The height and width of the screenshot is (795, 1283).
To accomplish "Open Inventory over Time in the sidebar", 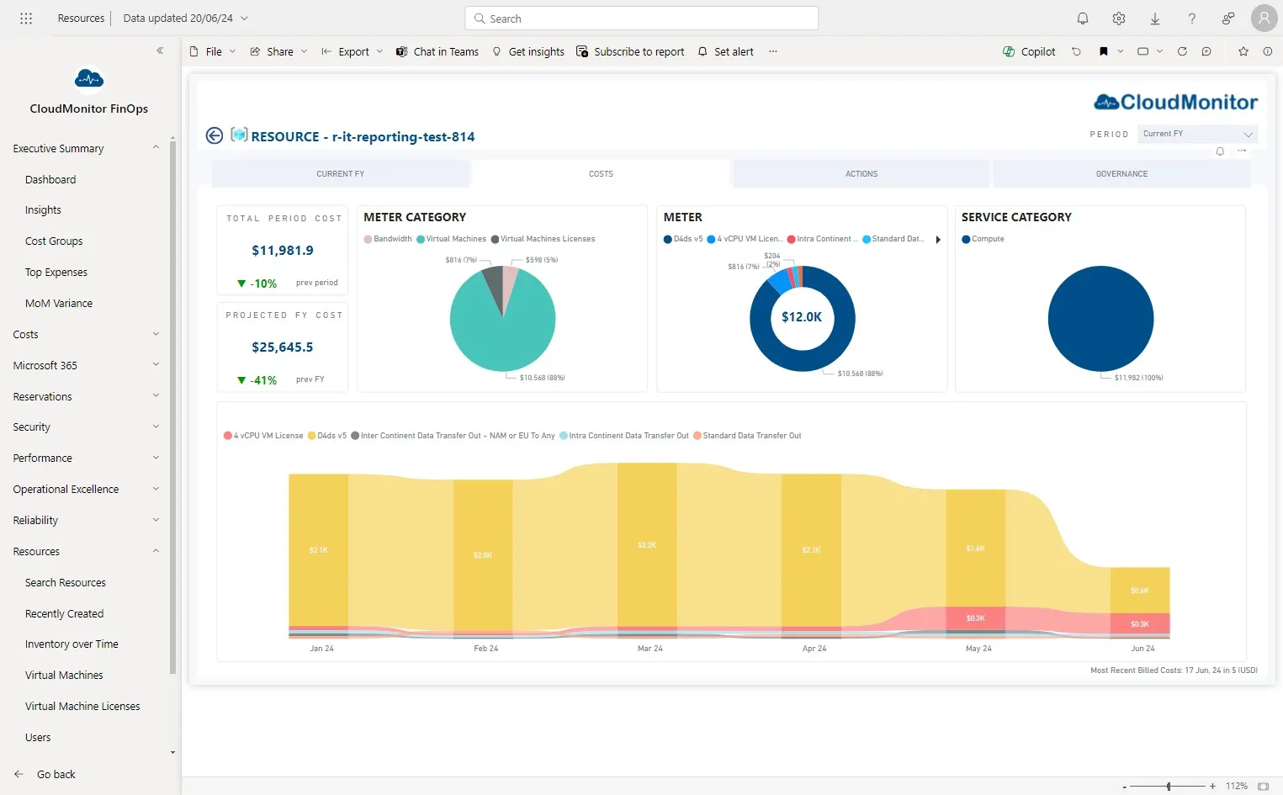I will pos(72,644).
